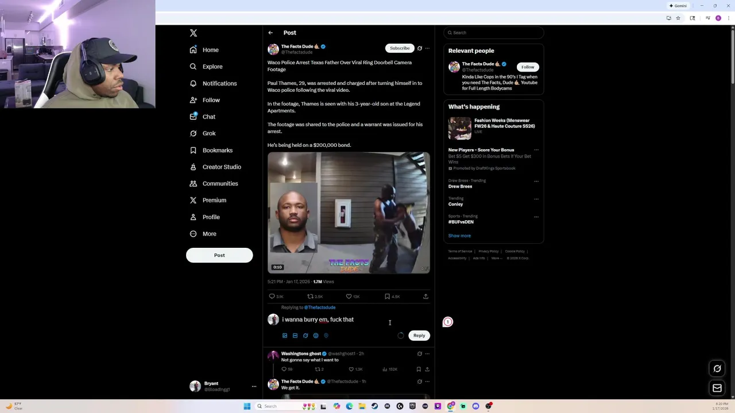The image size is (735, 413).
Task: Open File Explorer from the taskbar
Action: [362, 406]
